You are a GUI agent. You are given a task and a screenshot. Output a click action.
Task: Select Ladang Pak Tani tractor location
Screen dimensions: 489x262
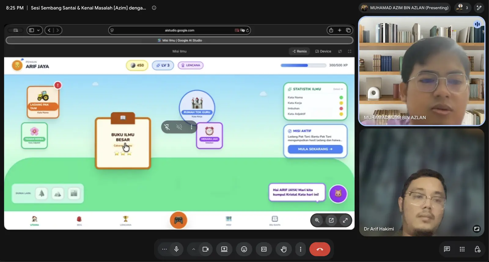43,102
